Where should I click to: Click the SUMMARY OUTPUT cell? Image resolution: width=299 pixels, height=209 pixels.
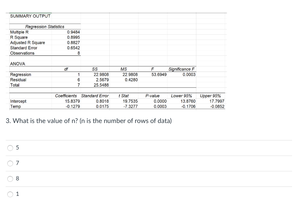(x=30, y=16)
